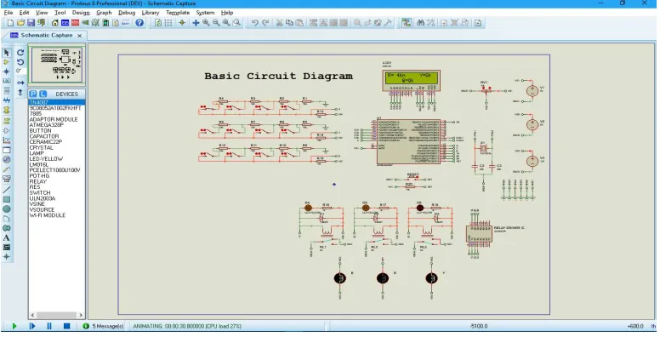This screenshot has height=337, width=660.
Task: Click the Cut scissors icon
Action: [279, 23]
